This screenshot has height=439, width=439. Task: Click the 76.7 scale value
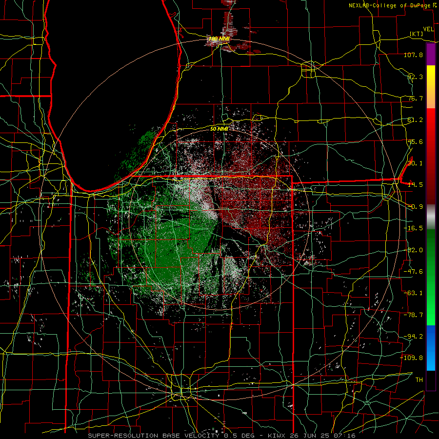pyautogui.click(x=415, y=98)
